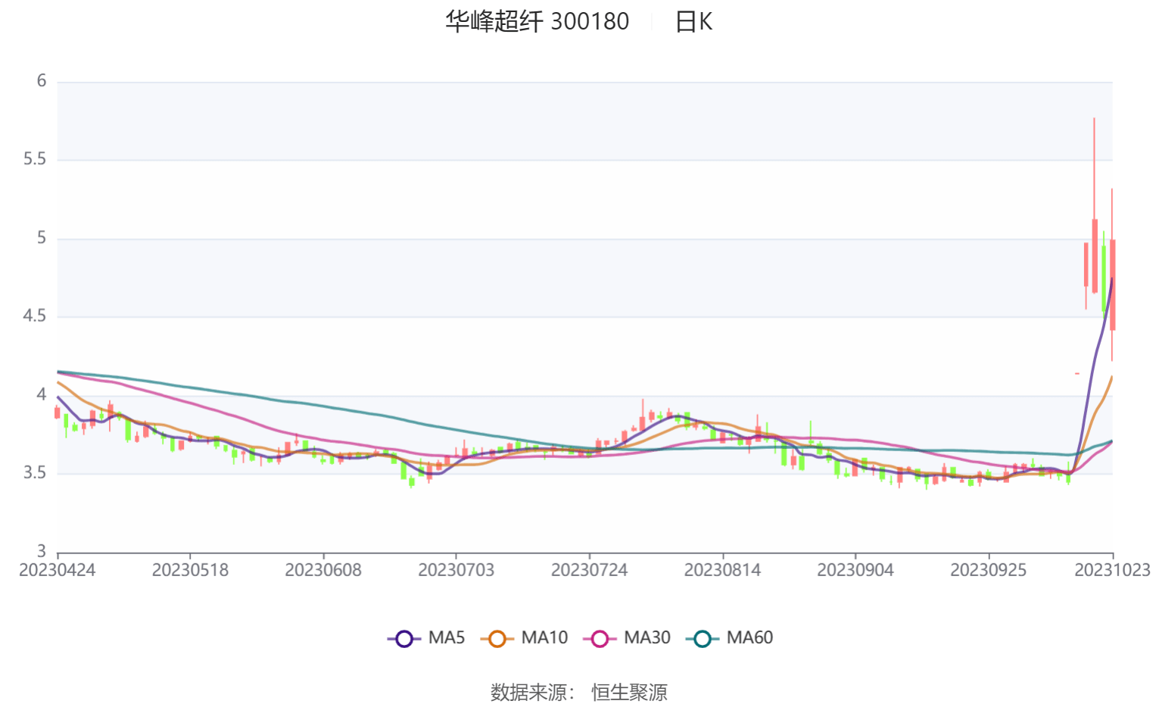
Task: Click the tallest red candlestick near 5.8 peak
Action: [1095, 206]
